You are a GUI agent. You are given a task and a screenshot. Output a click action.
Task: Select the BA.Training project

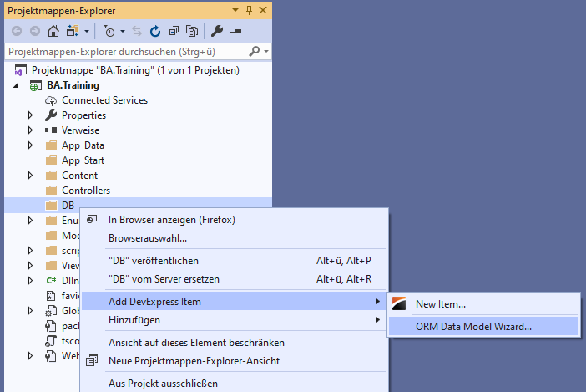(x=73, y=85)
